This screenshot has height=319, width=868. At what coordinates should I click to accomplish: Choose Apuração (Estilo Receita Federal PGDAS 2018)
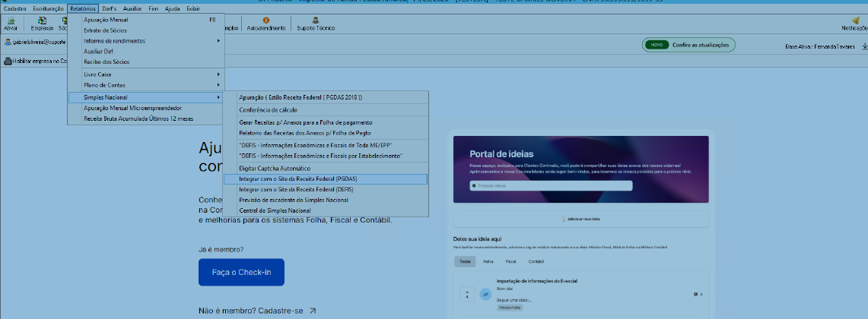tap(326, 97)
